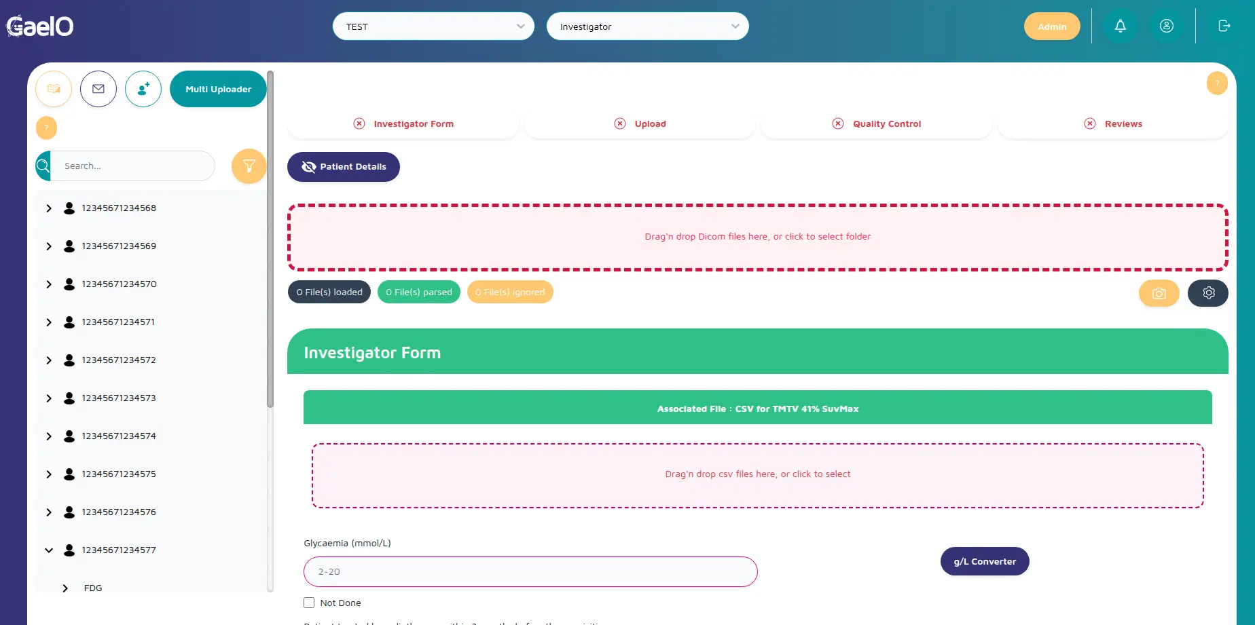Switch to Quality Control tab
Viewport: 1255px width, 625px height.
tap(876, 124)
